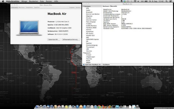Open Notification Center list icon

[x=171, y=1]
